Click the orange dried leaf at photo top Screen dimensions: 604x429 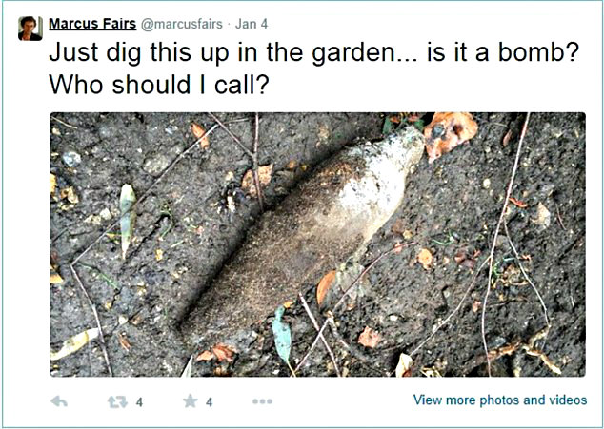pos(451,135)
